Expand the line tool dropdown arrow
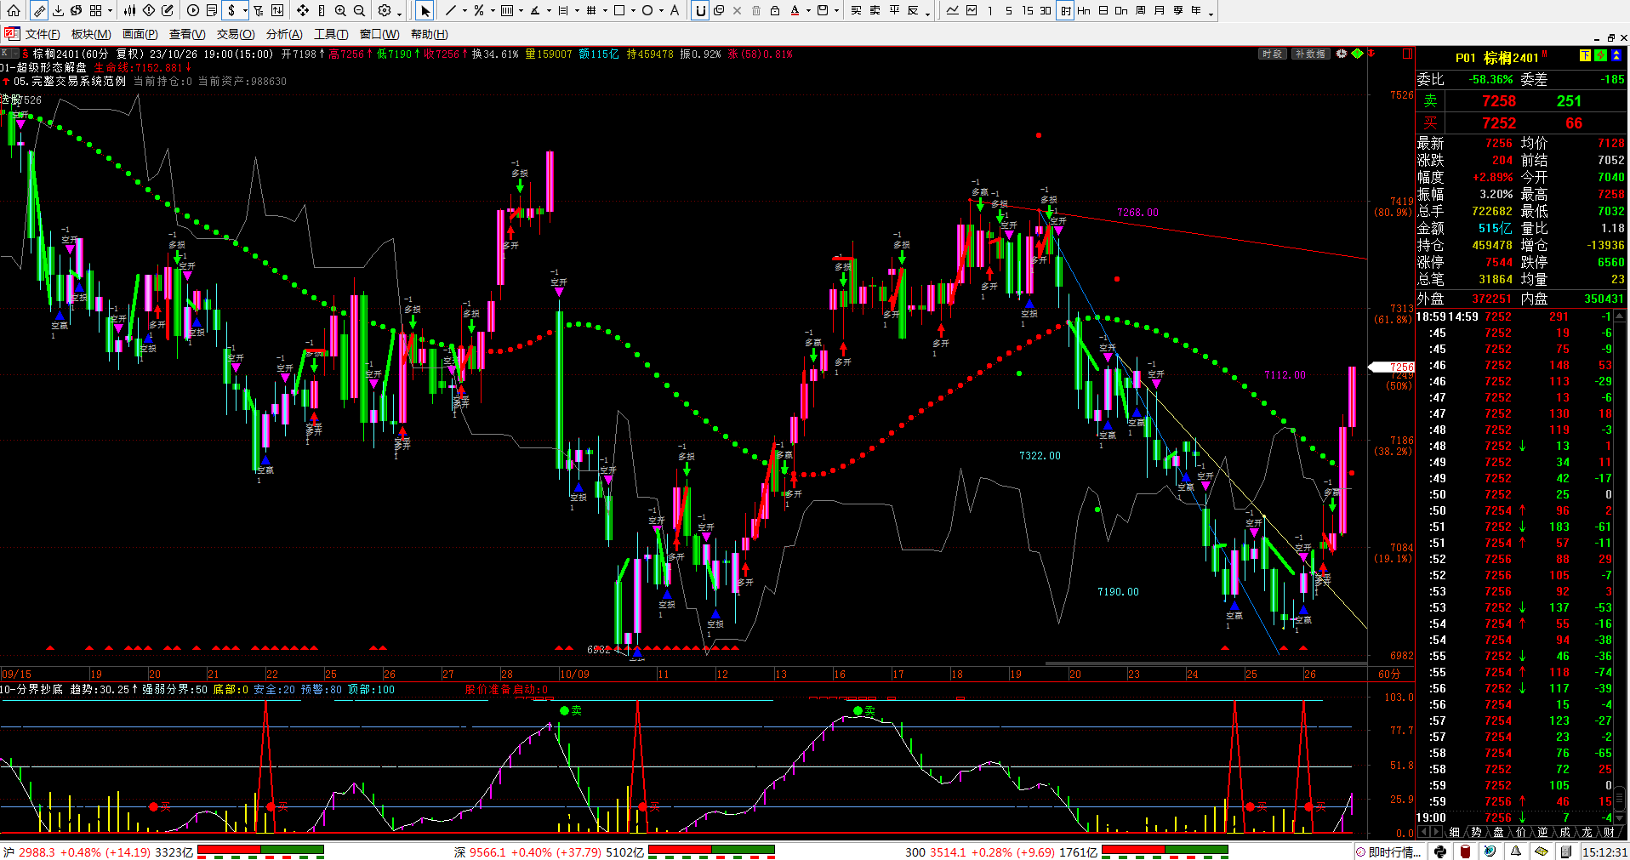The image size is (1630, 860). pyautogui.click(x=464, y=10)
